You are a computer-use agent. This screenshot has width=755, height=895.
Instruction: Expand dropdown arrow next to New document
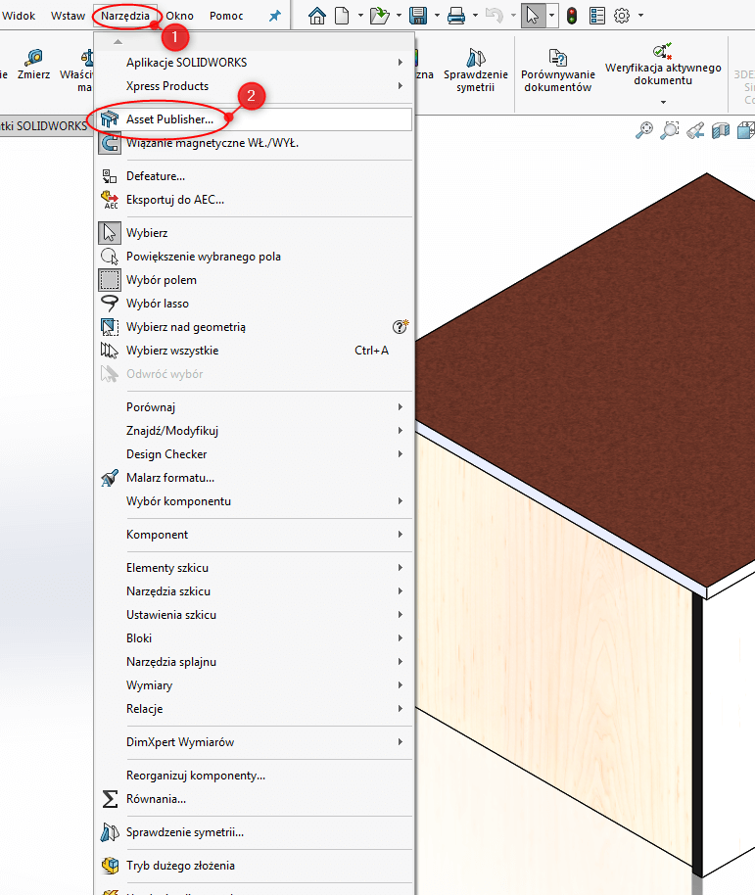(360, 16)
